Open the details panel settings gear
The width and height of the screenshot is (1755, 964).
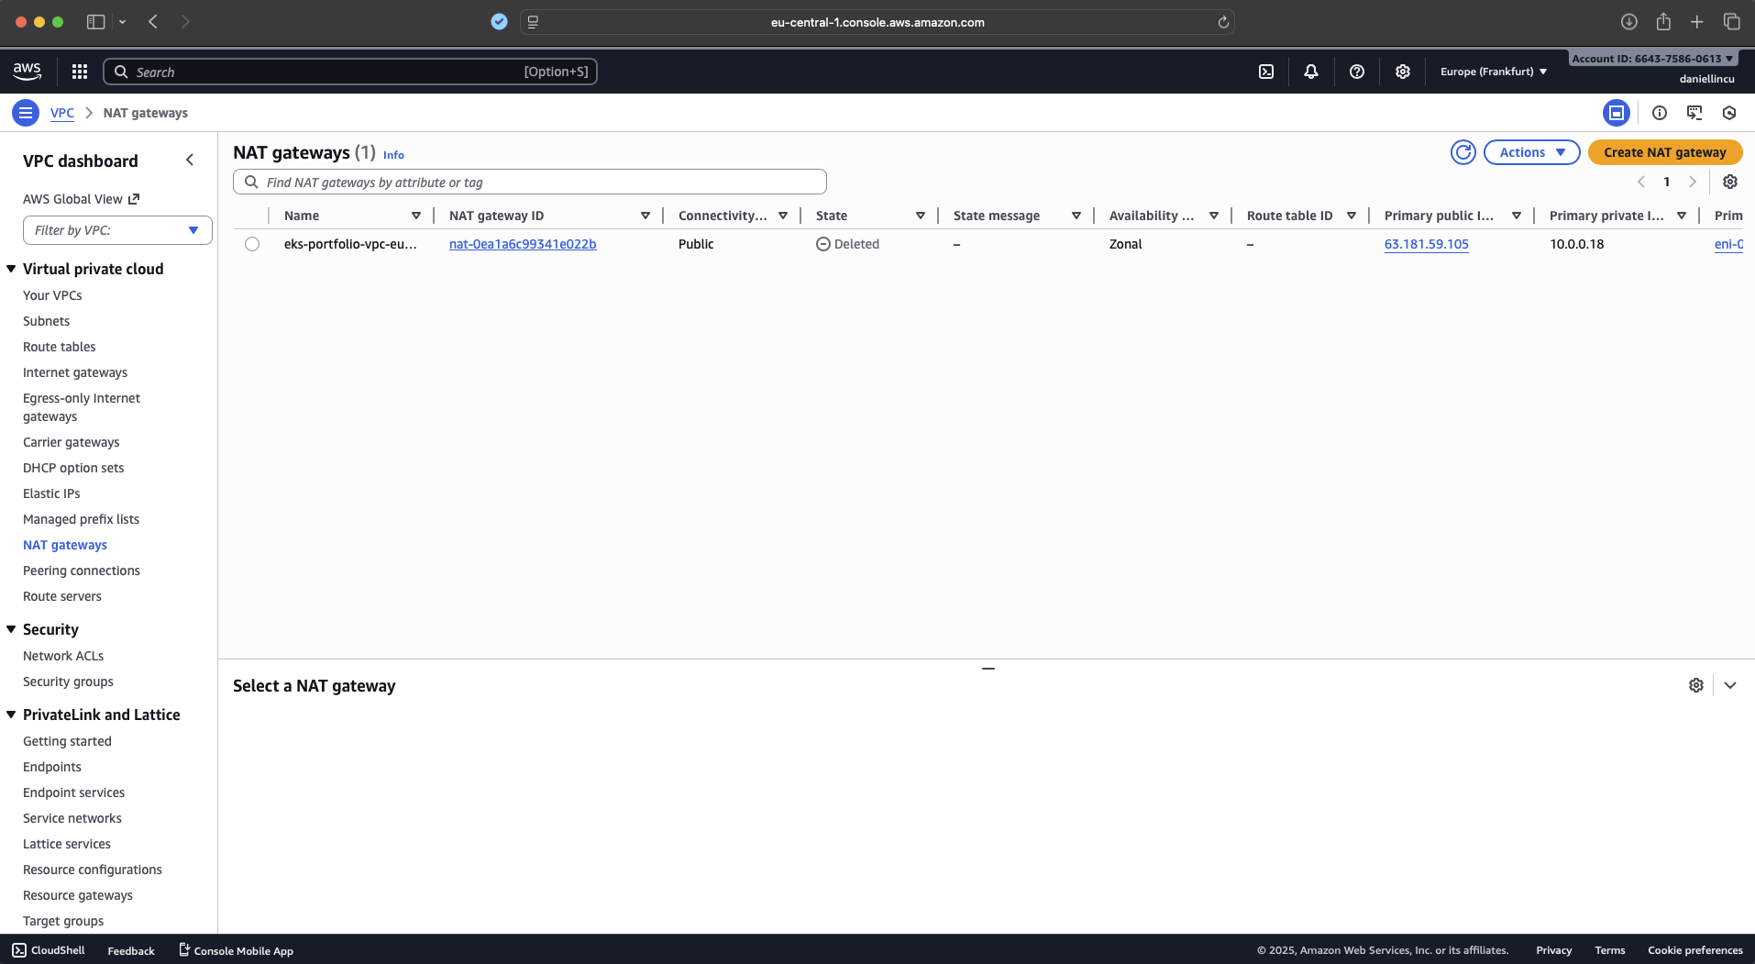click(1696, 685)
